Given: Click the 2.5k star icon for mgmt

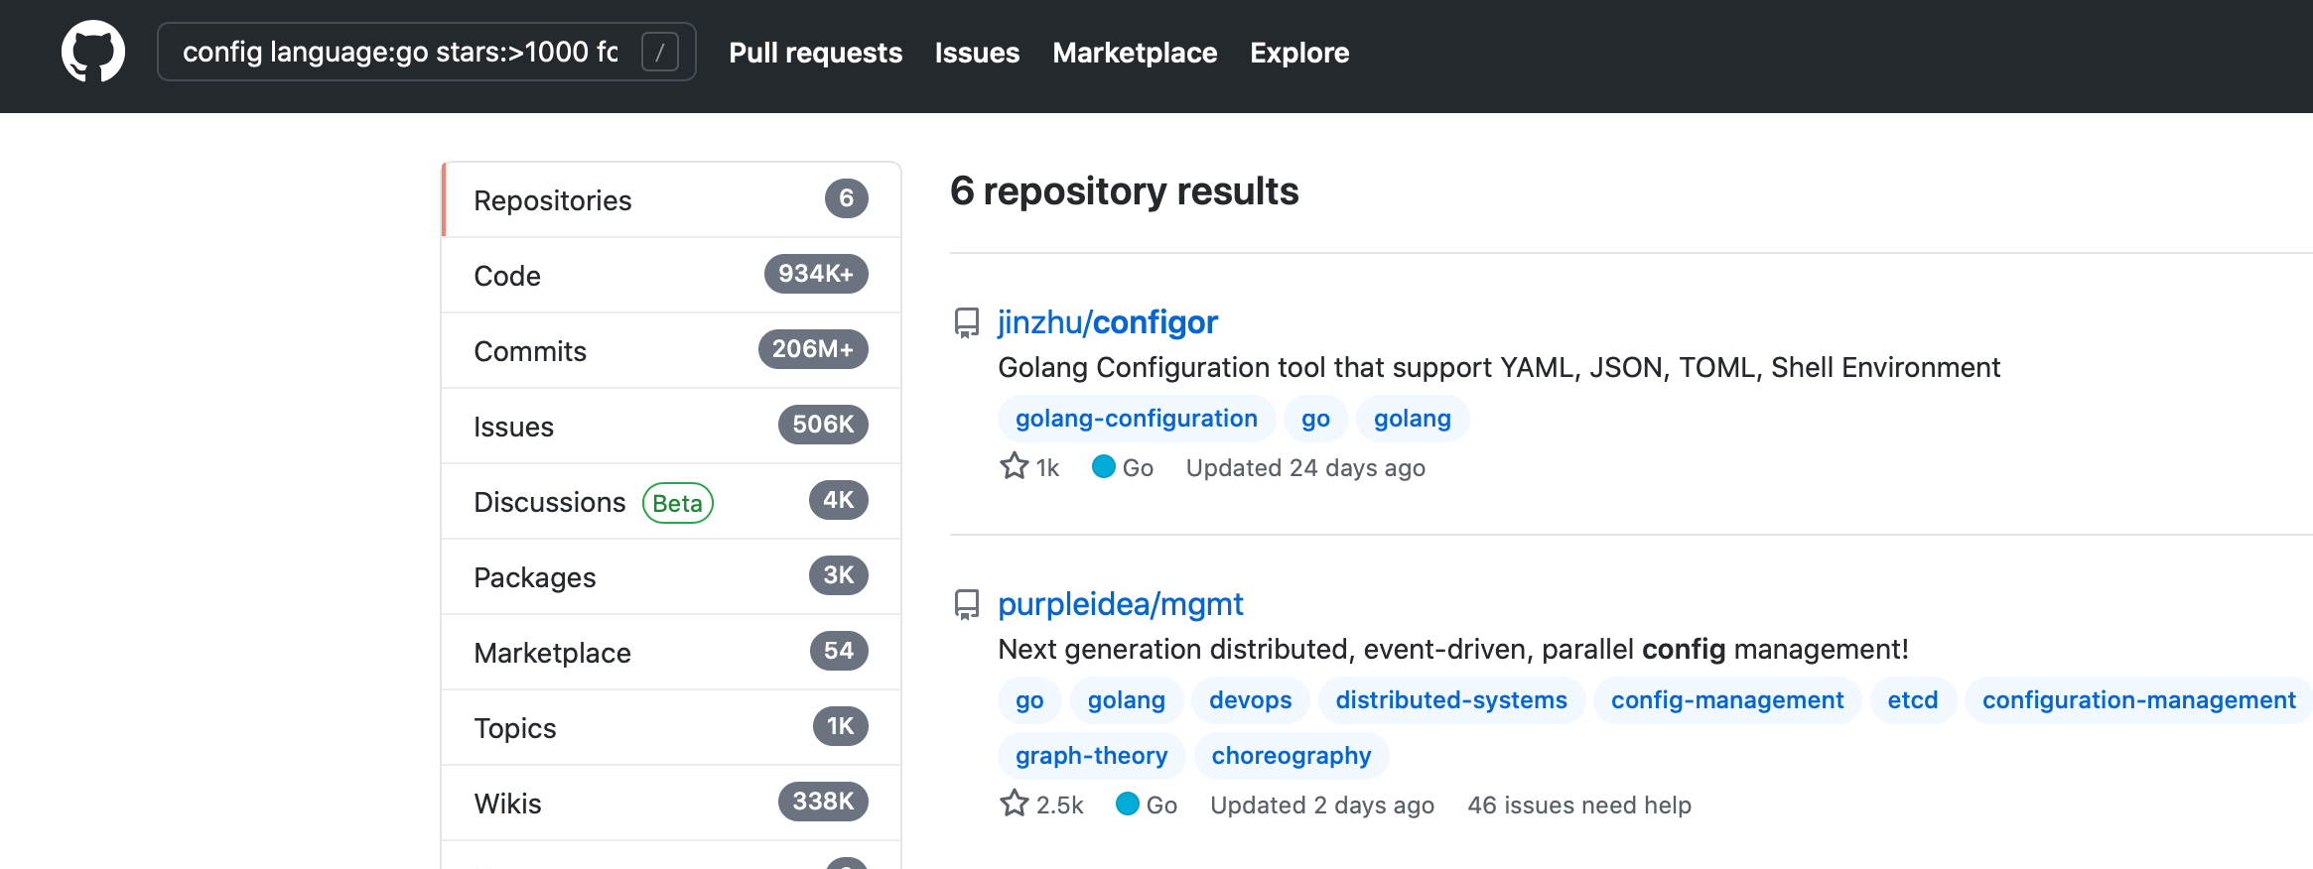Looking at the screenshot, I should tap(1014, 804).
